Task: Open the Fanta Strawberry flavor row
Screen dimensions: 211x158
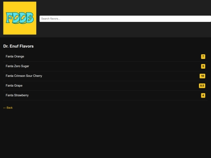Action: tap(105, 96)
